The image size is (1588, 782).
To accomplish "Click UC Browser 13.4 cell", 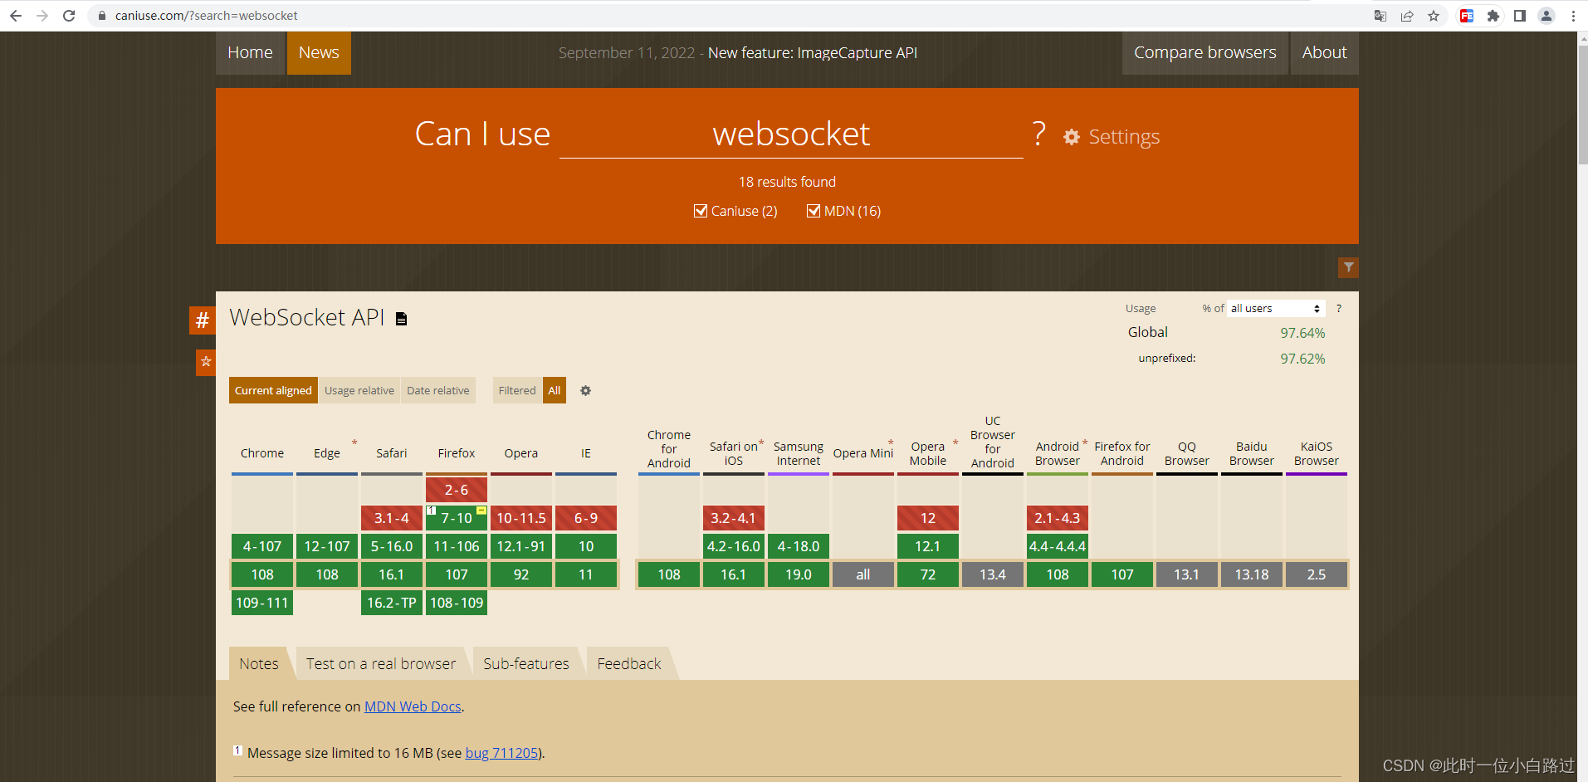I will [x=993, y=574].
